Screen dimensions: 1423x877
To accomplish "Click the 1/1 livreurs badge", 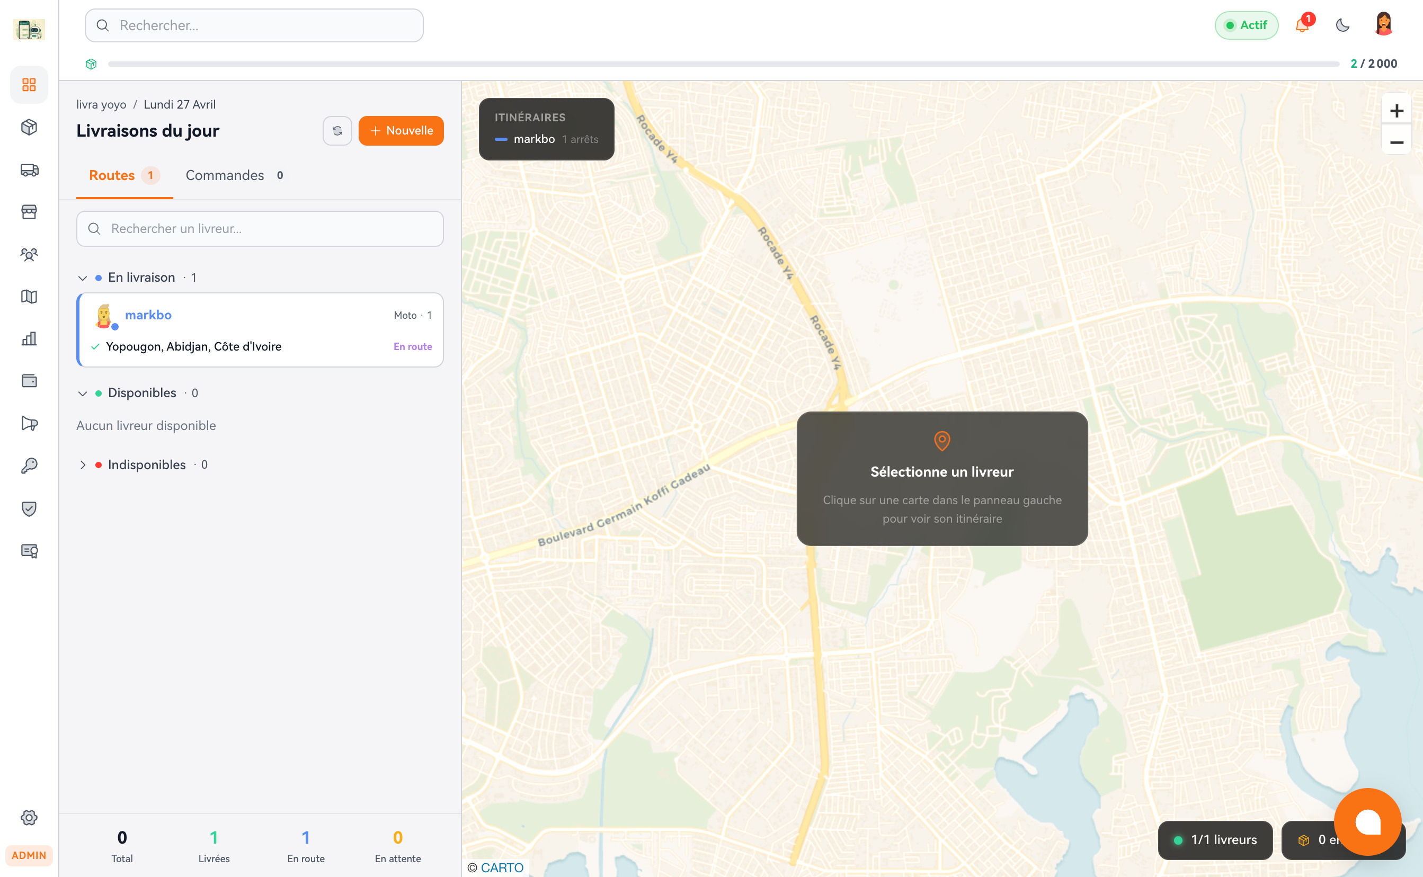I will click(1215, 839).
